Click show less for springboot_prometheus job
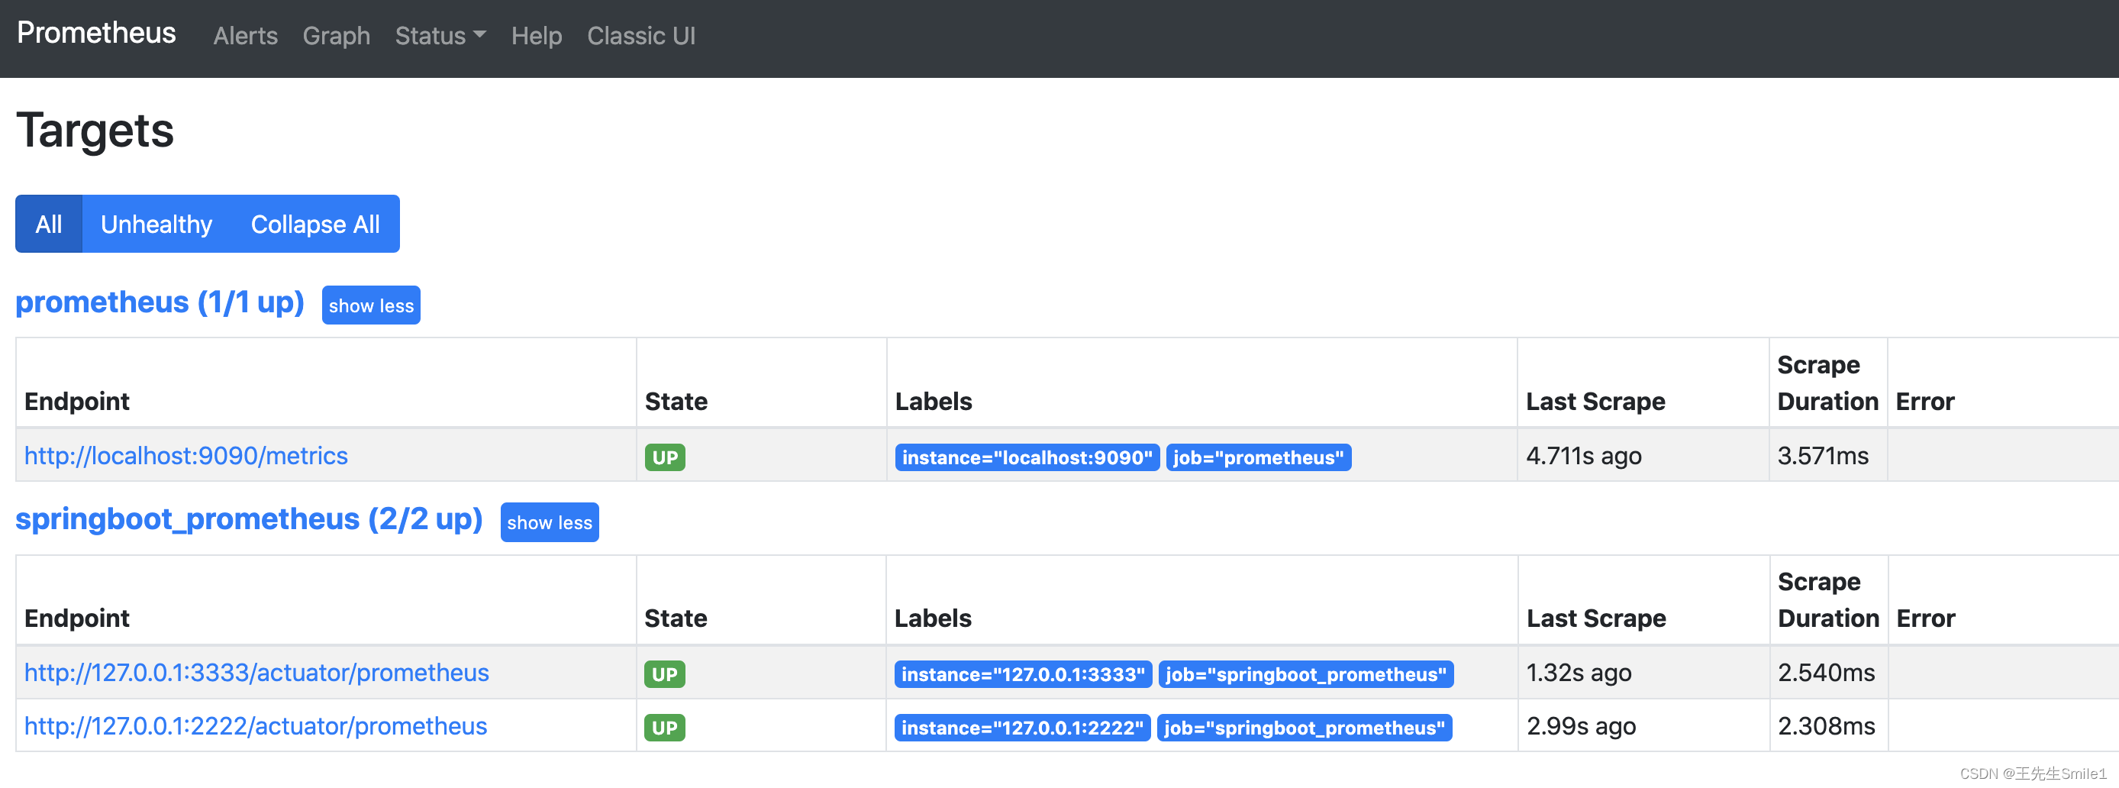 (x=549, y=522)
